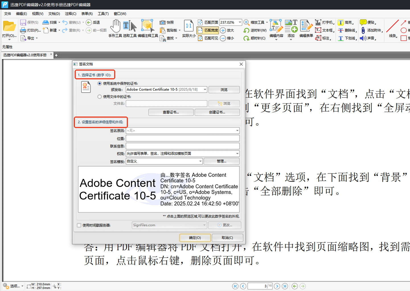Fit the page with 匹配页面
The image size is (410, 291).
[208, 22]
